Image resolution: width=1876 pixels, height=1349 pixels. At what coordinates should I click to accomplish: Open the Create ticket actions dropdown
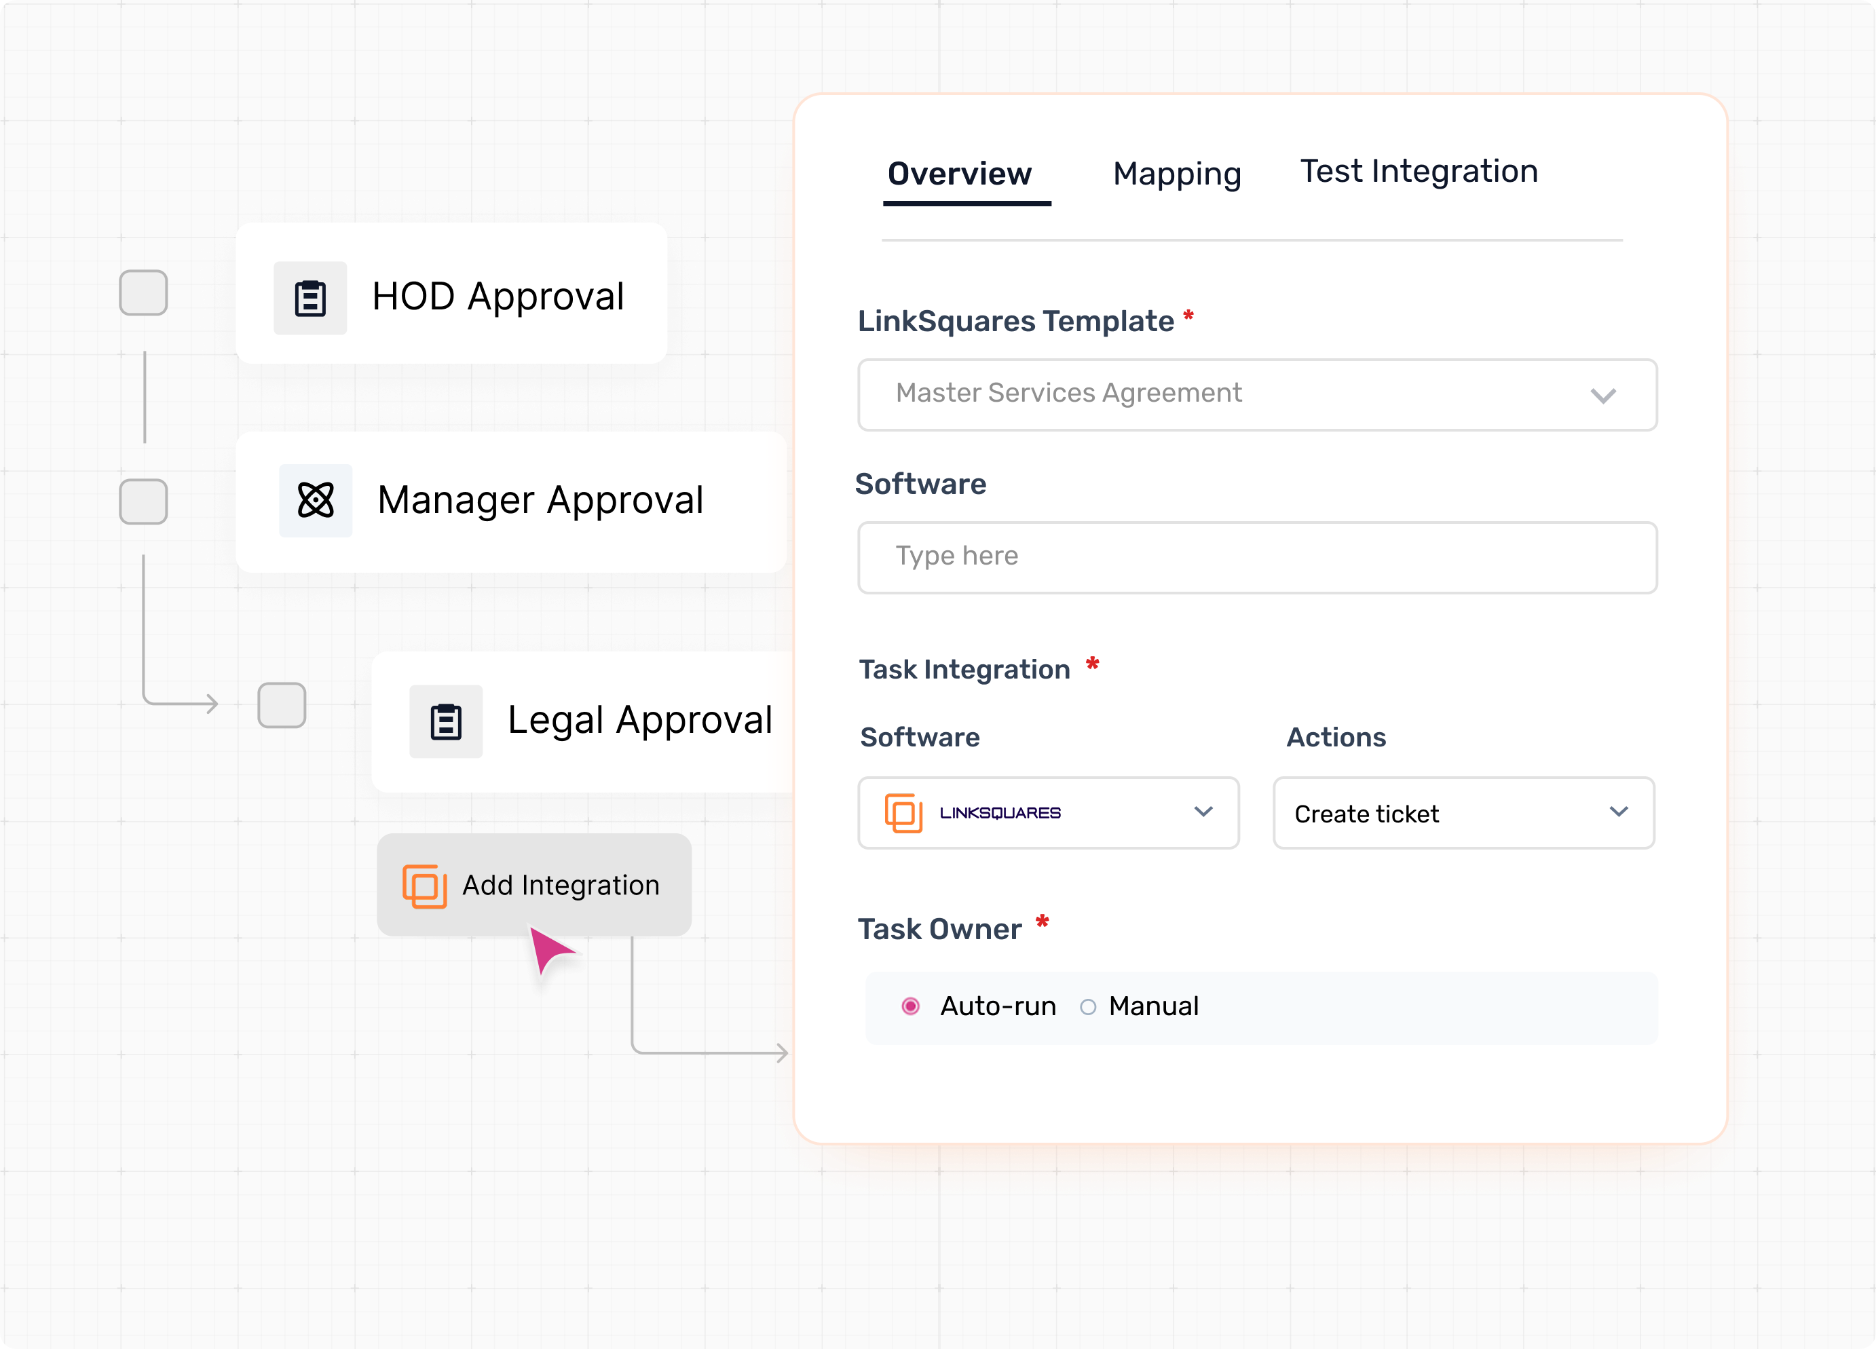pyautogui.click(x=1463, y=813)
